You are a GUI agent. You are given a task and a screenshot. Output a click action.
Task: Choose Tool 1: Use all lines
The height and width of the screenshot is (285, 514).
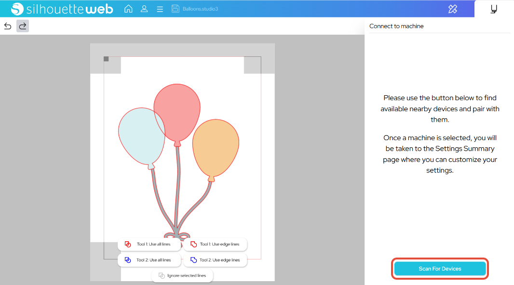[x=149, y=244]
